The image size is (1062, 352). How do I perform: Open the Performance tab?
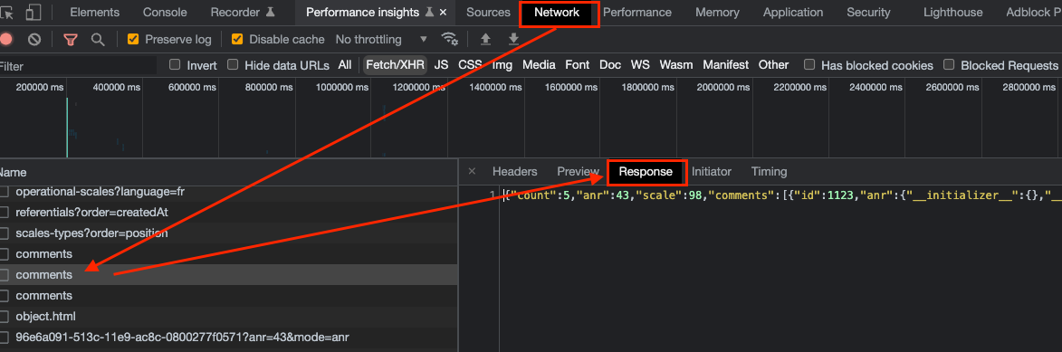pyautogui.click(x=637, y=12)
